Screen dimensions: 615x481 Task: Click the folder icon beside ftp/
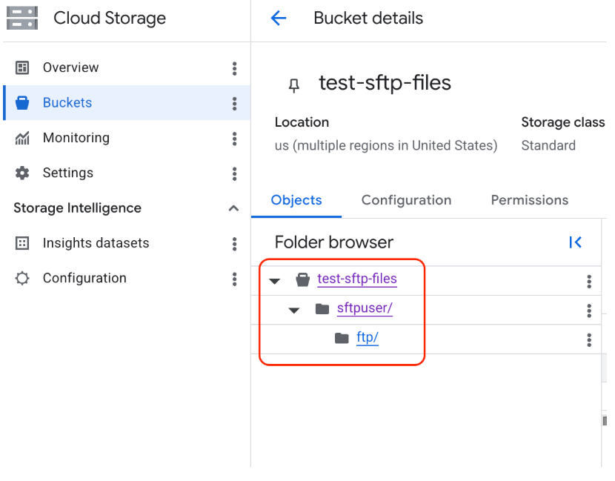click(x=342, y=338)
